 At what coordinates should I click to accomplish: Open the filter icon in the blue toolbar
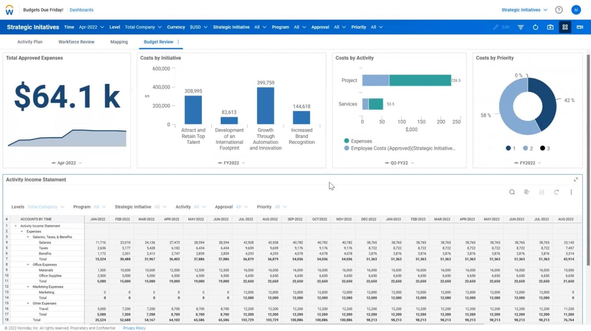tap(520, 27)
